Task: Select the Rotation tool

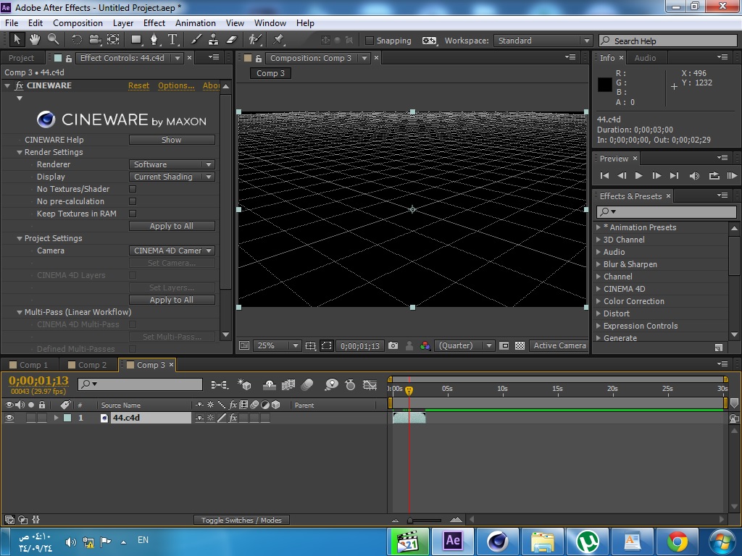Action: coord(77,40)
